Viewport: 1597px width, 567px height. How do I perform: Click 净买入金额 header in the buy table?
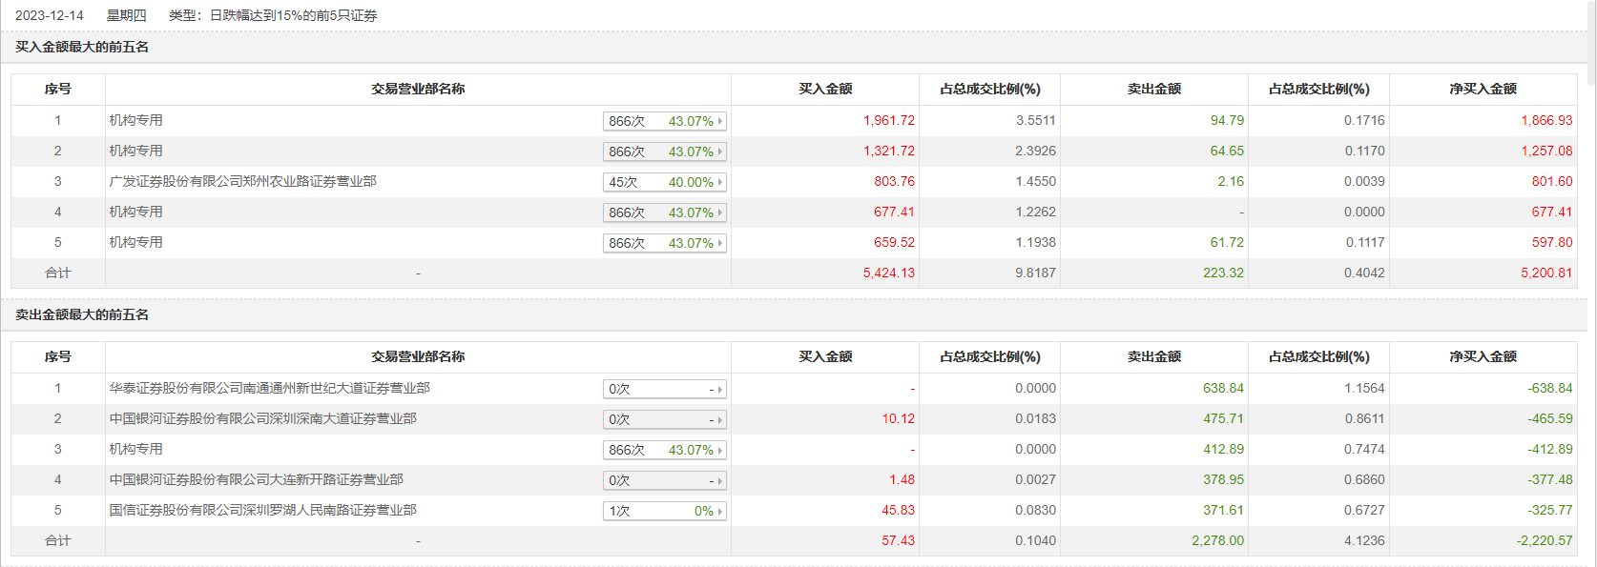tap(1483, 89)
